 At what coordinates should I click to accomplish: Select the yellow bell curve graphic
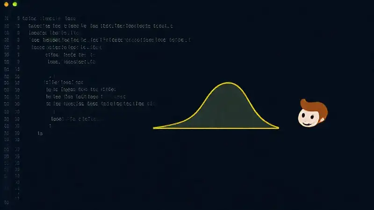tap(216, 106)
